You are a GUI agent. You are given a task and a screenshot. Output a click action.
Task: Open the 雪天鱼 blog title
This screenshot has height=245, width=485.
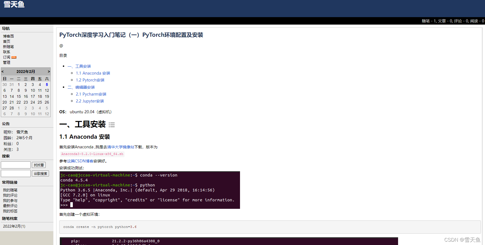[14, 4]
